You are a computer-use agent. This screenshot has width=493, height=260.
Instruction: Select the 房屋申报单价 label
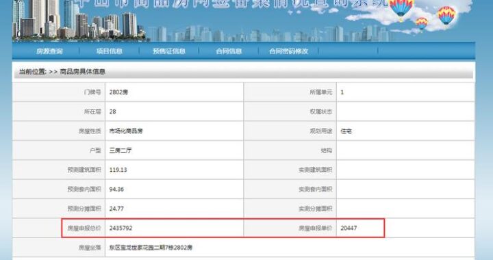pyautogui.click(x=316, y=229)
